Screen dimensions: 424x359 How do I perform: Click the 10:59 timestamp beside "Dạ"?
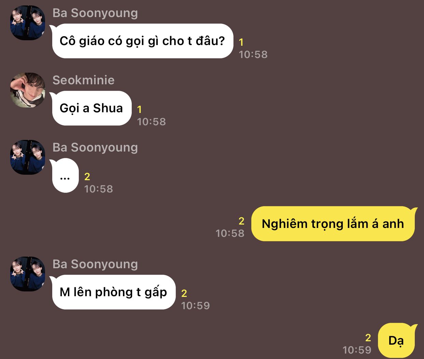357,350
